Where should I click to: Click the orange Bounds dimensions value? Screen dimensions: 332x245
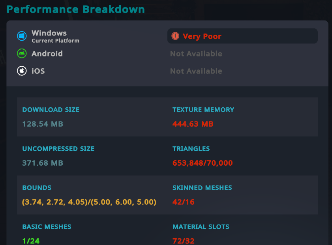click(89, 202)
